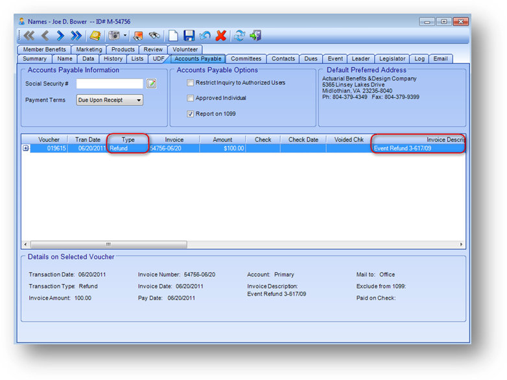Sort by the Invoice Description column header
The height and width of the screenshot is (380, 507).
[419, 139]
